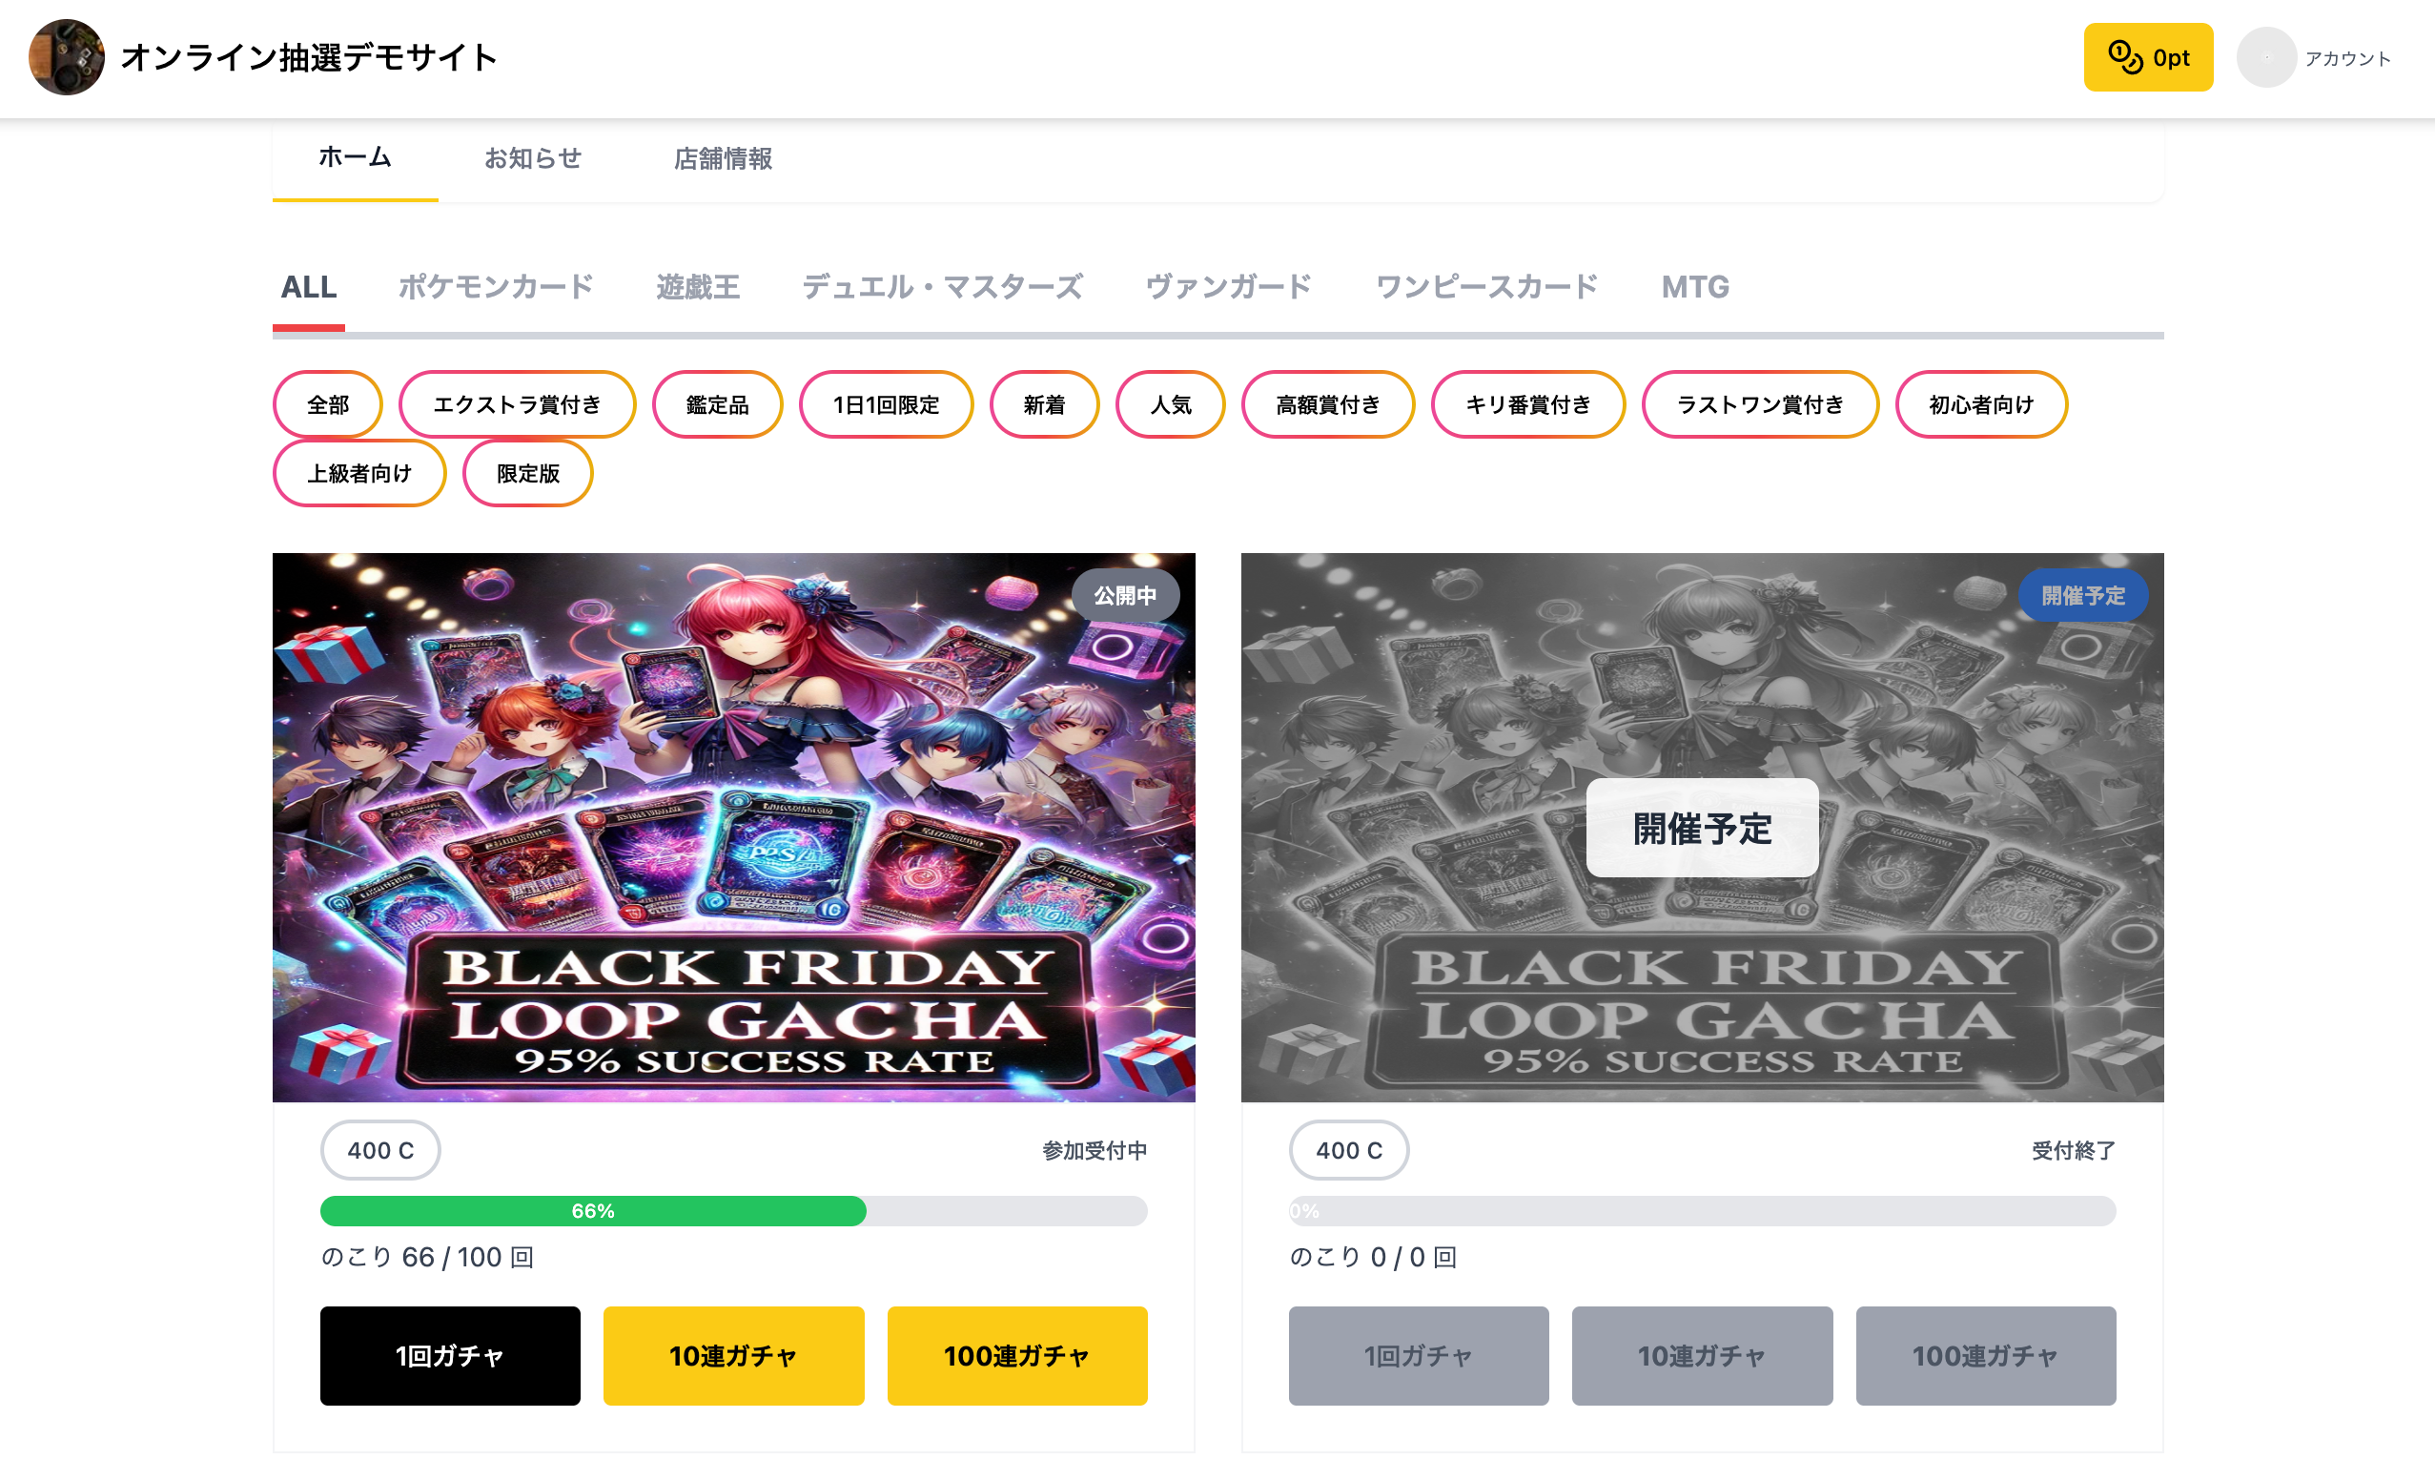Open the colored Black Friday gacha banner
This screenshot has width=2435, height=1480.
click(x=733, y=828)
